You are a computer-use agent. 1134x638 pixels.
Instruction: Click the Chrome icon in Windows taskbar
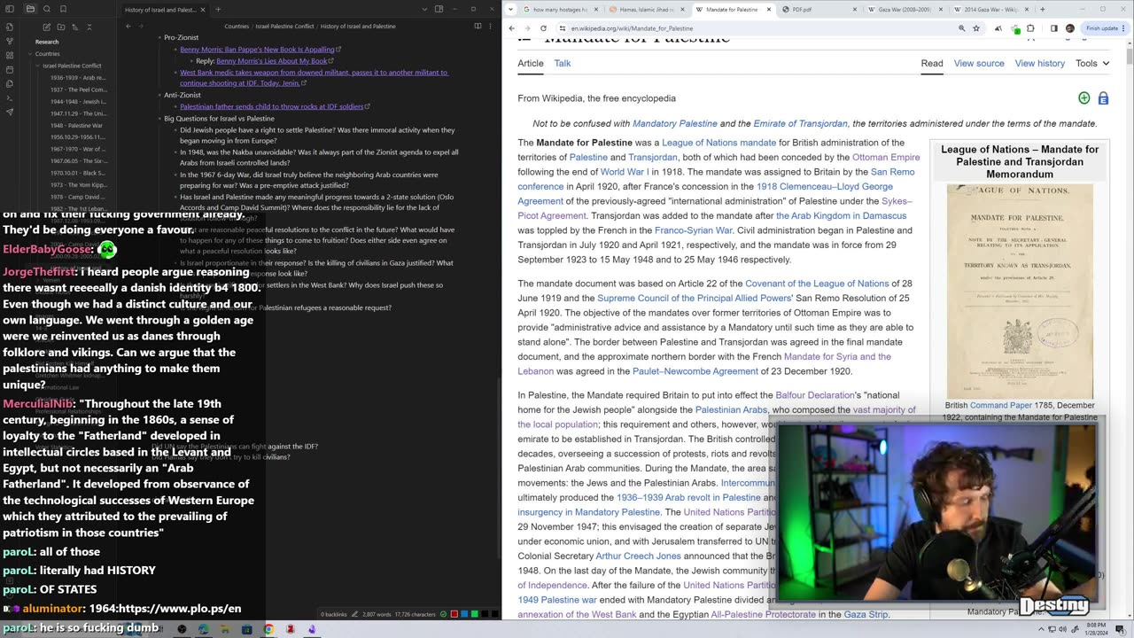[x=268, y=629]
